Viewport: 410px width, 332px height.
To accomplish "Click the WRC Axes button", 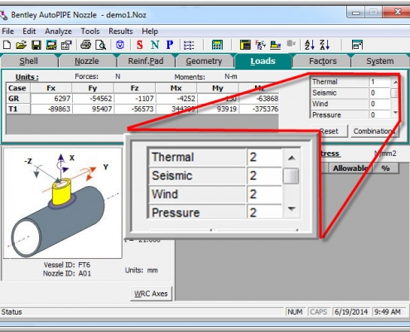I will click(151, 294).
